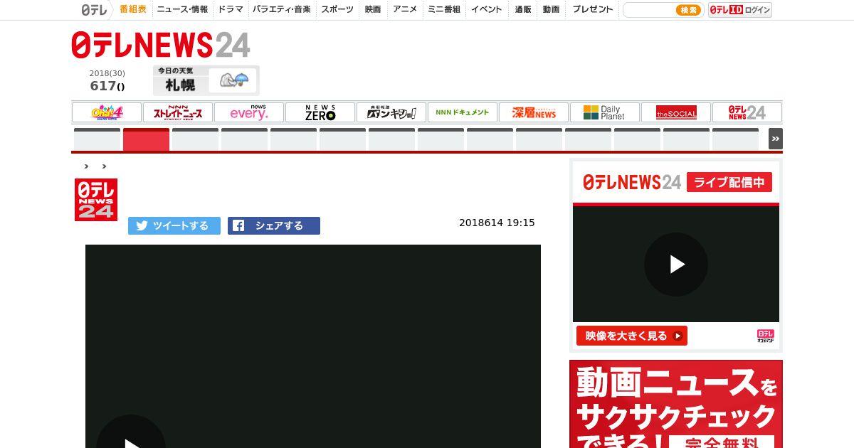Open アニメ in top navigation
This screenshot has height=448, width=854.
coord(405,9)
